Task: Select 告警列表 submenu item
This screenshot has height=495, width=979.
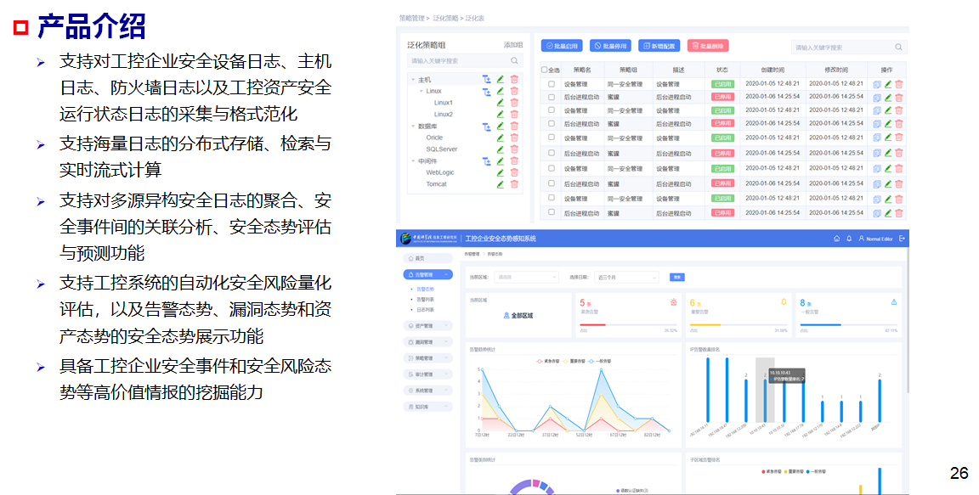Action: 425,299
